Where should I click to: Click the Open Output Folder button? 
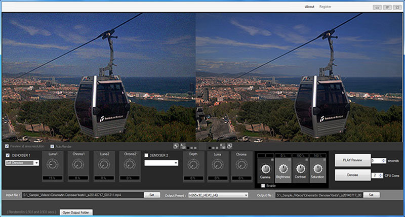(x=76, y=211)
